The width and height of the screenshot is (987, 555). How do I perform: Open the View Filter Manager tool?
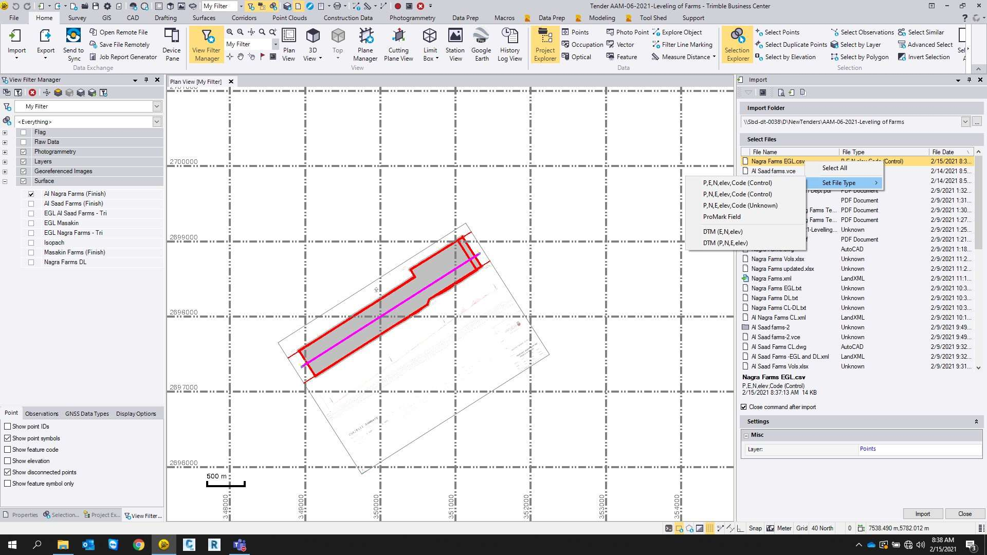tap(206, 44)
